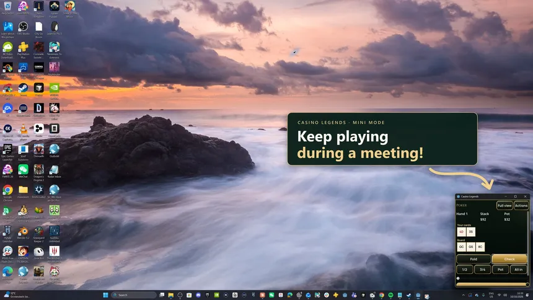The image size is (533, 300).
Task: Open Dragon's Dogma 2 desktop icon
Action: click(x=38, y=172)
